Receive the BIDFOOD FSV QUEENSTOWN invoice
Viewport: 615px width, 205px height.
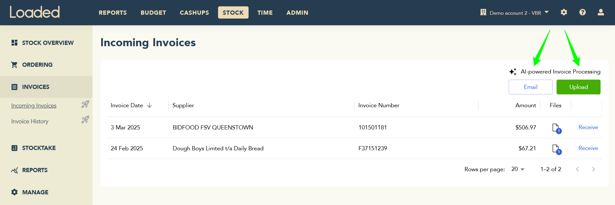tap(588, 127)
